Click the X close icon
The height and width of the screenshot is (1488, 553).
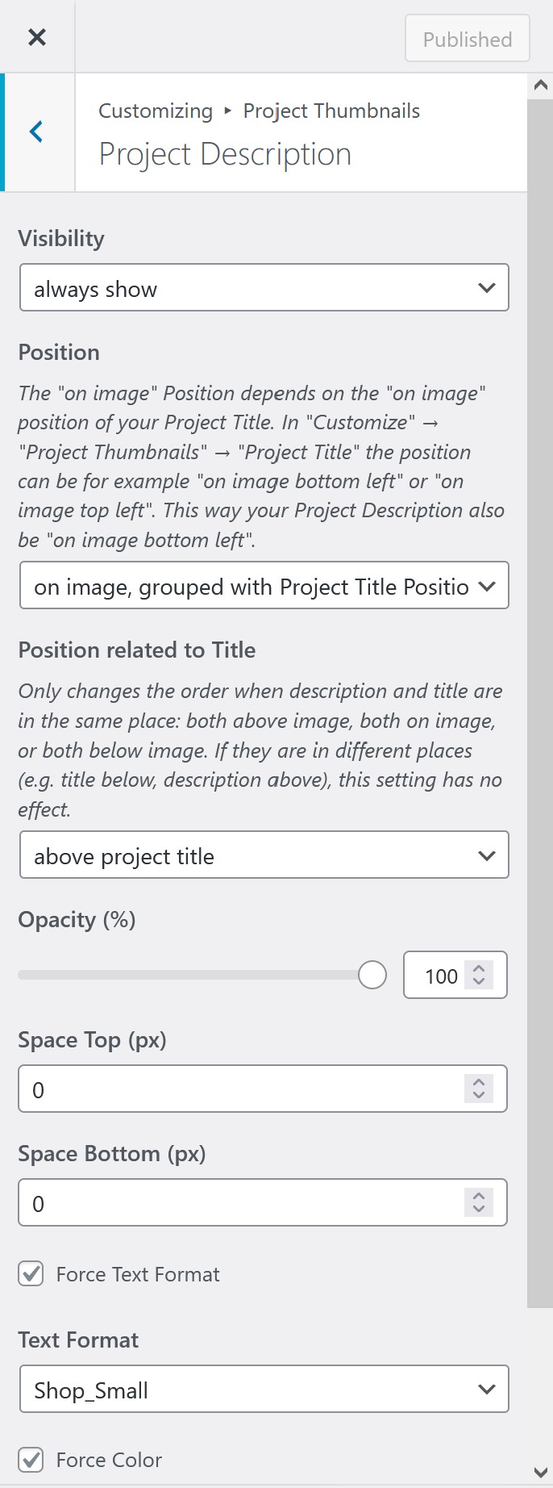37,36
